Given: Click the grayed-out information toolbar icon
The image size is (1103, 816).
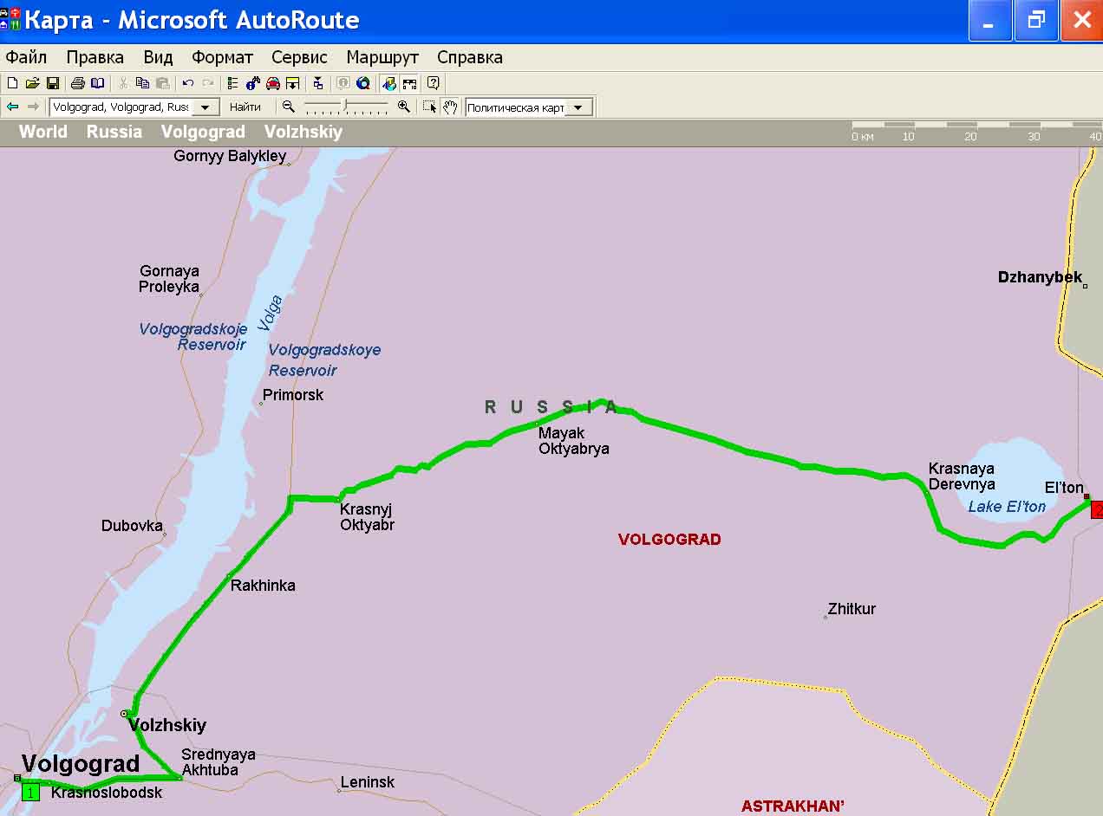Looking at the screenshot, I should pos(343,83).
